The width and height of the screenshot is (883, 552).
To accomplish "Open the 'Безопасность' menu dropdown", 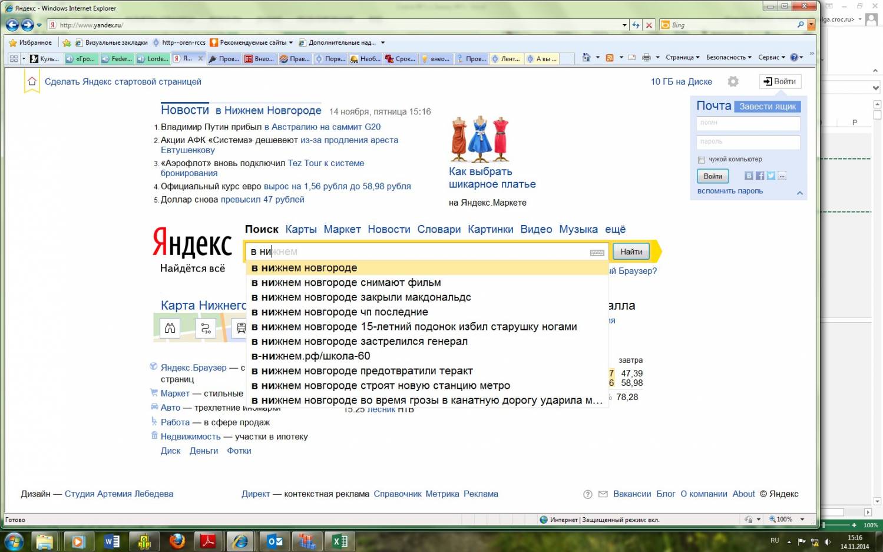I will click(x=729, y=57).
